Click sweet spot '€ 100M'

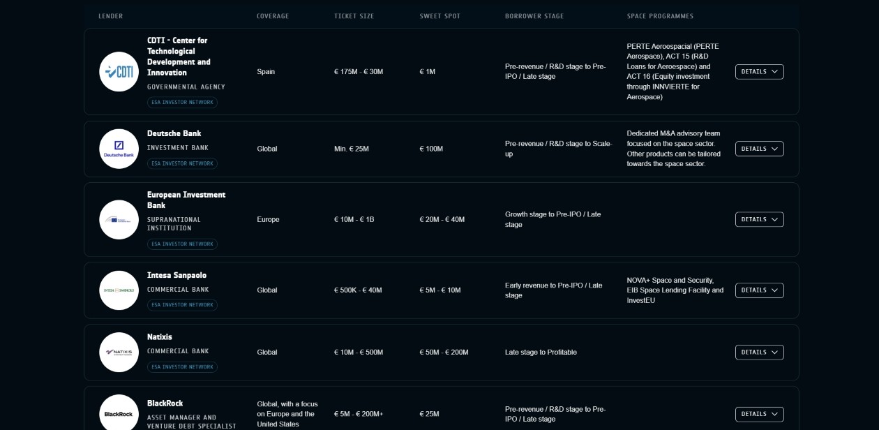click(431, 149)
